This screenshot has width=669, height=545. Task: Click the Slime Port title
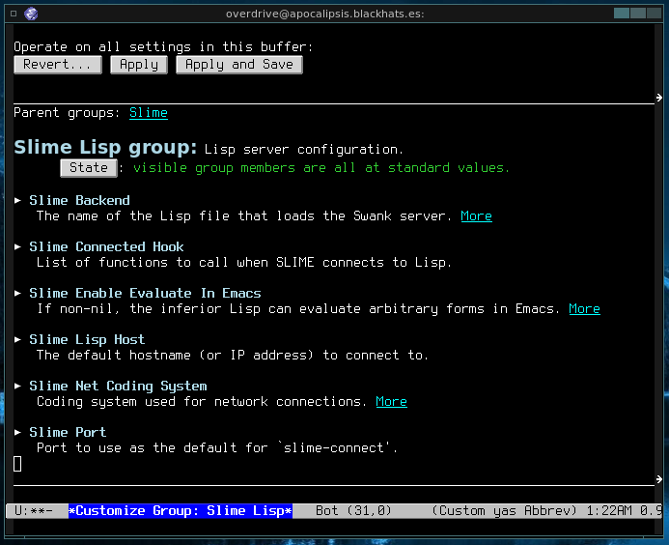tap(68, 432)
